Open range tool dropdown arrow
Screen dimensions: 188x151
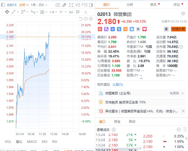56,12
